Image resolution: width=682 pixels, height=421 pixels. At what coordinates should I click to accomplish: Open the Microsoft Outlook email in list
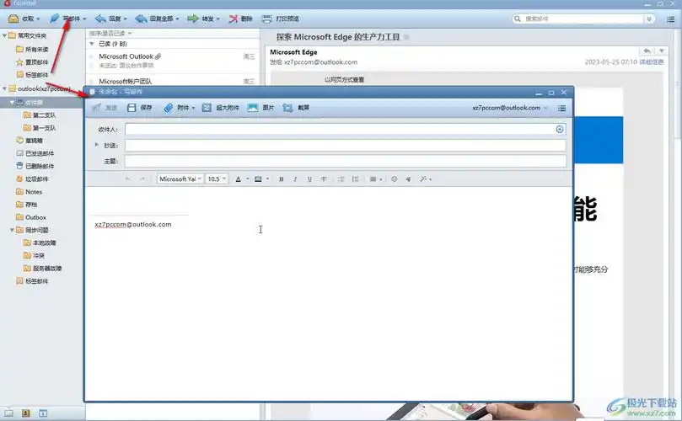click(173, 61)
